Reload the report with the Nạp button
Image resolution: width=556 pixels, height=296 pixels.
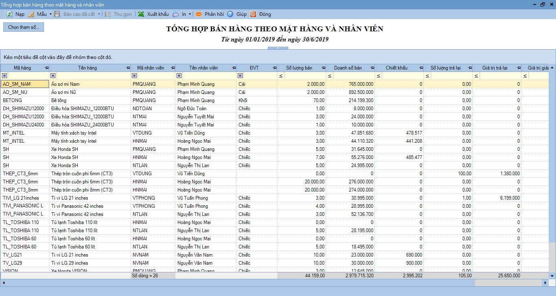pyautogui.click(x=15, y=14)
